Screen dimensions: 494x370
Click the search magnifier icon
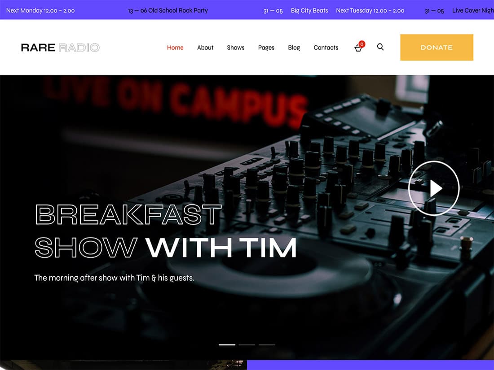tap(380, 47)
